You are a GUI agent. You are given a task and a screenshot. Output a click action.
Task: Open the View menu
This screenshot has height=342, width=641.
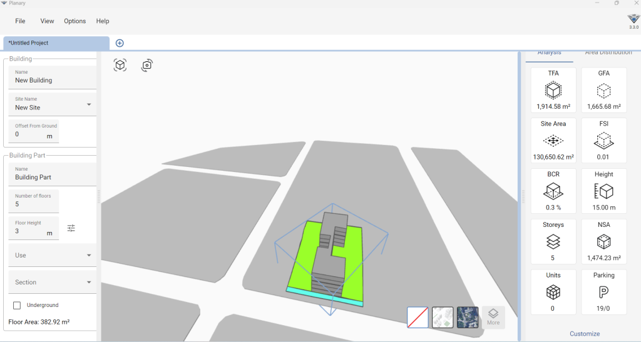47,21
